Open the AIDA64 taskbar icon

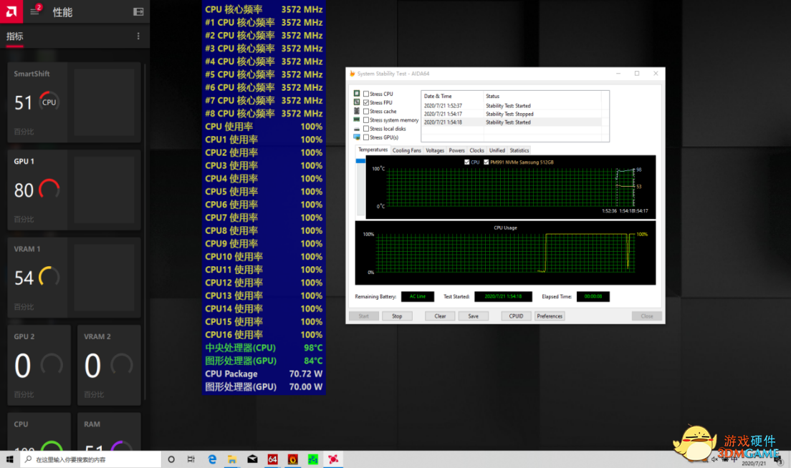tap(272, 459)
